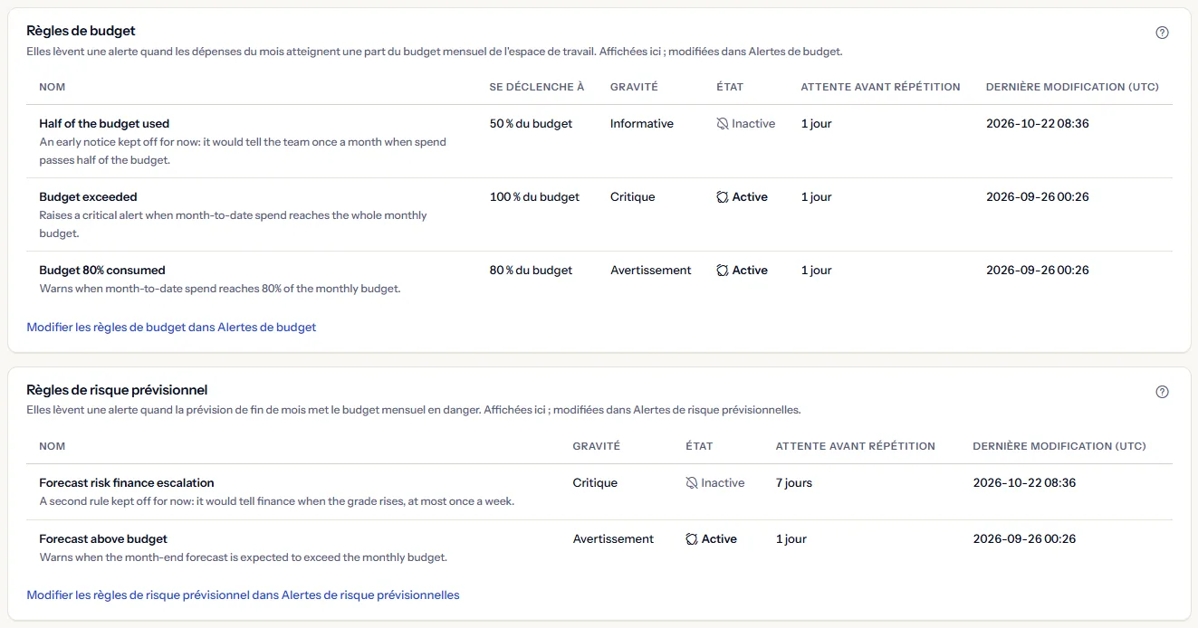Open Modifier les règles de risque prévisionnel link
Image resolution: width=1198 pixels, height=628 pixels.
tap(243, 595)
